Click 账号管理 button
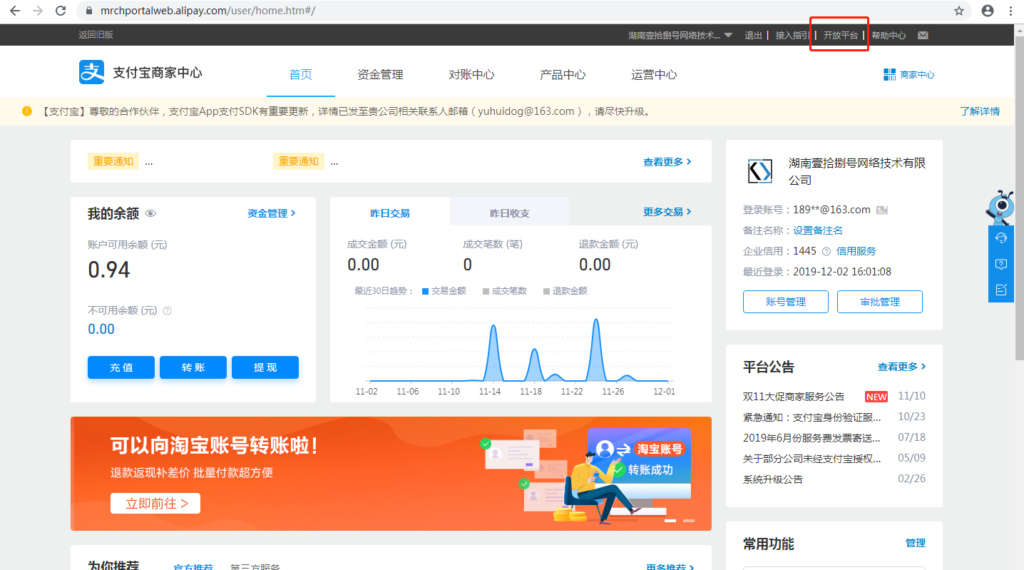 coord(786,302)
